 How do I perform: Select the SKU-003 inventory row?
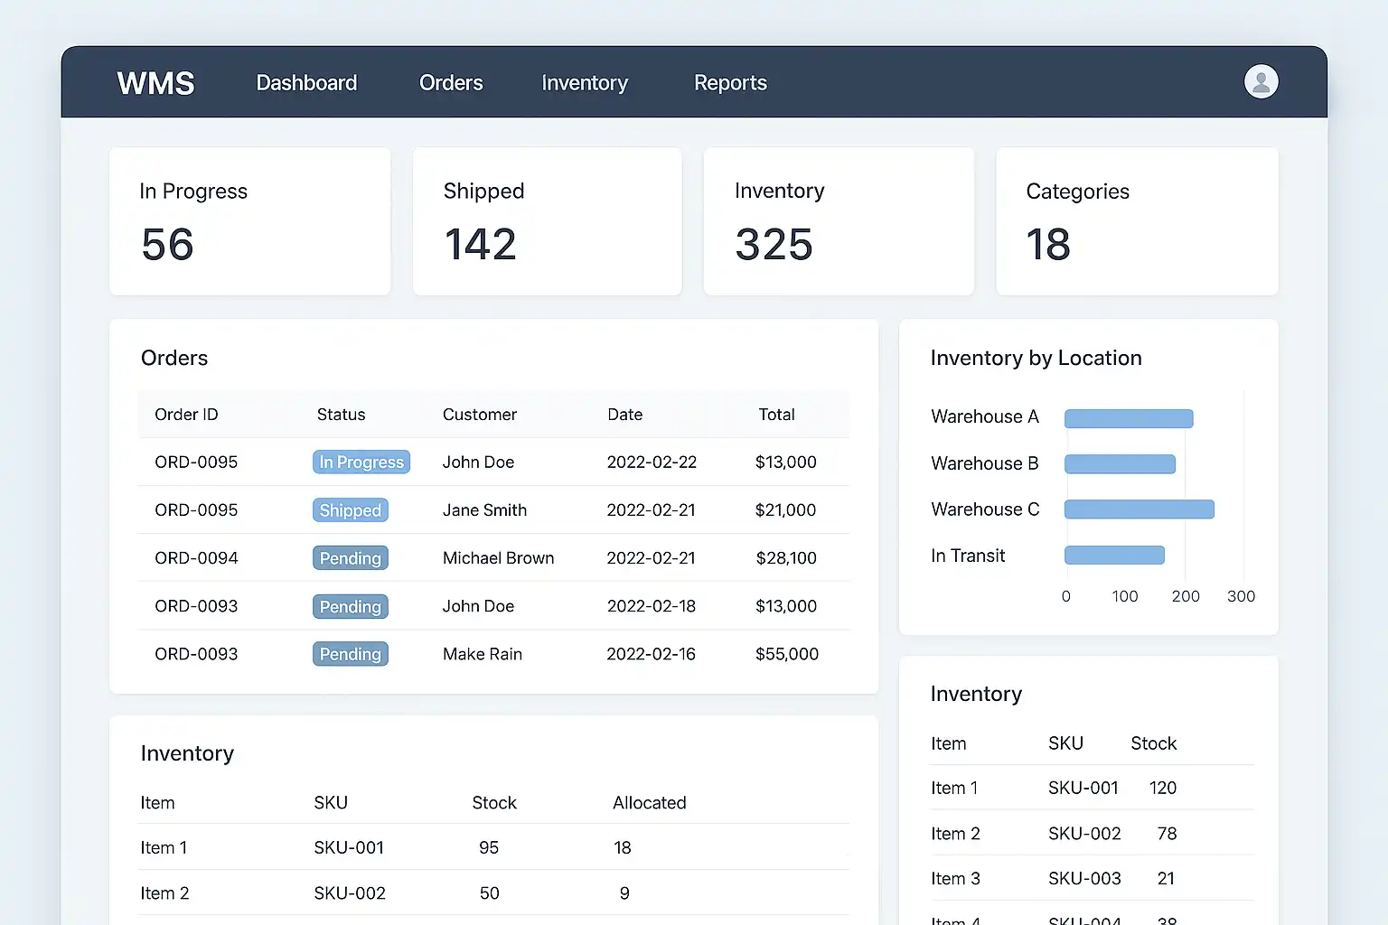[x=1084, y=878]
